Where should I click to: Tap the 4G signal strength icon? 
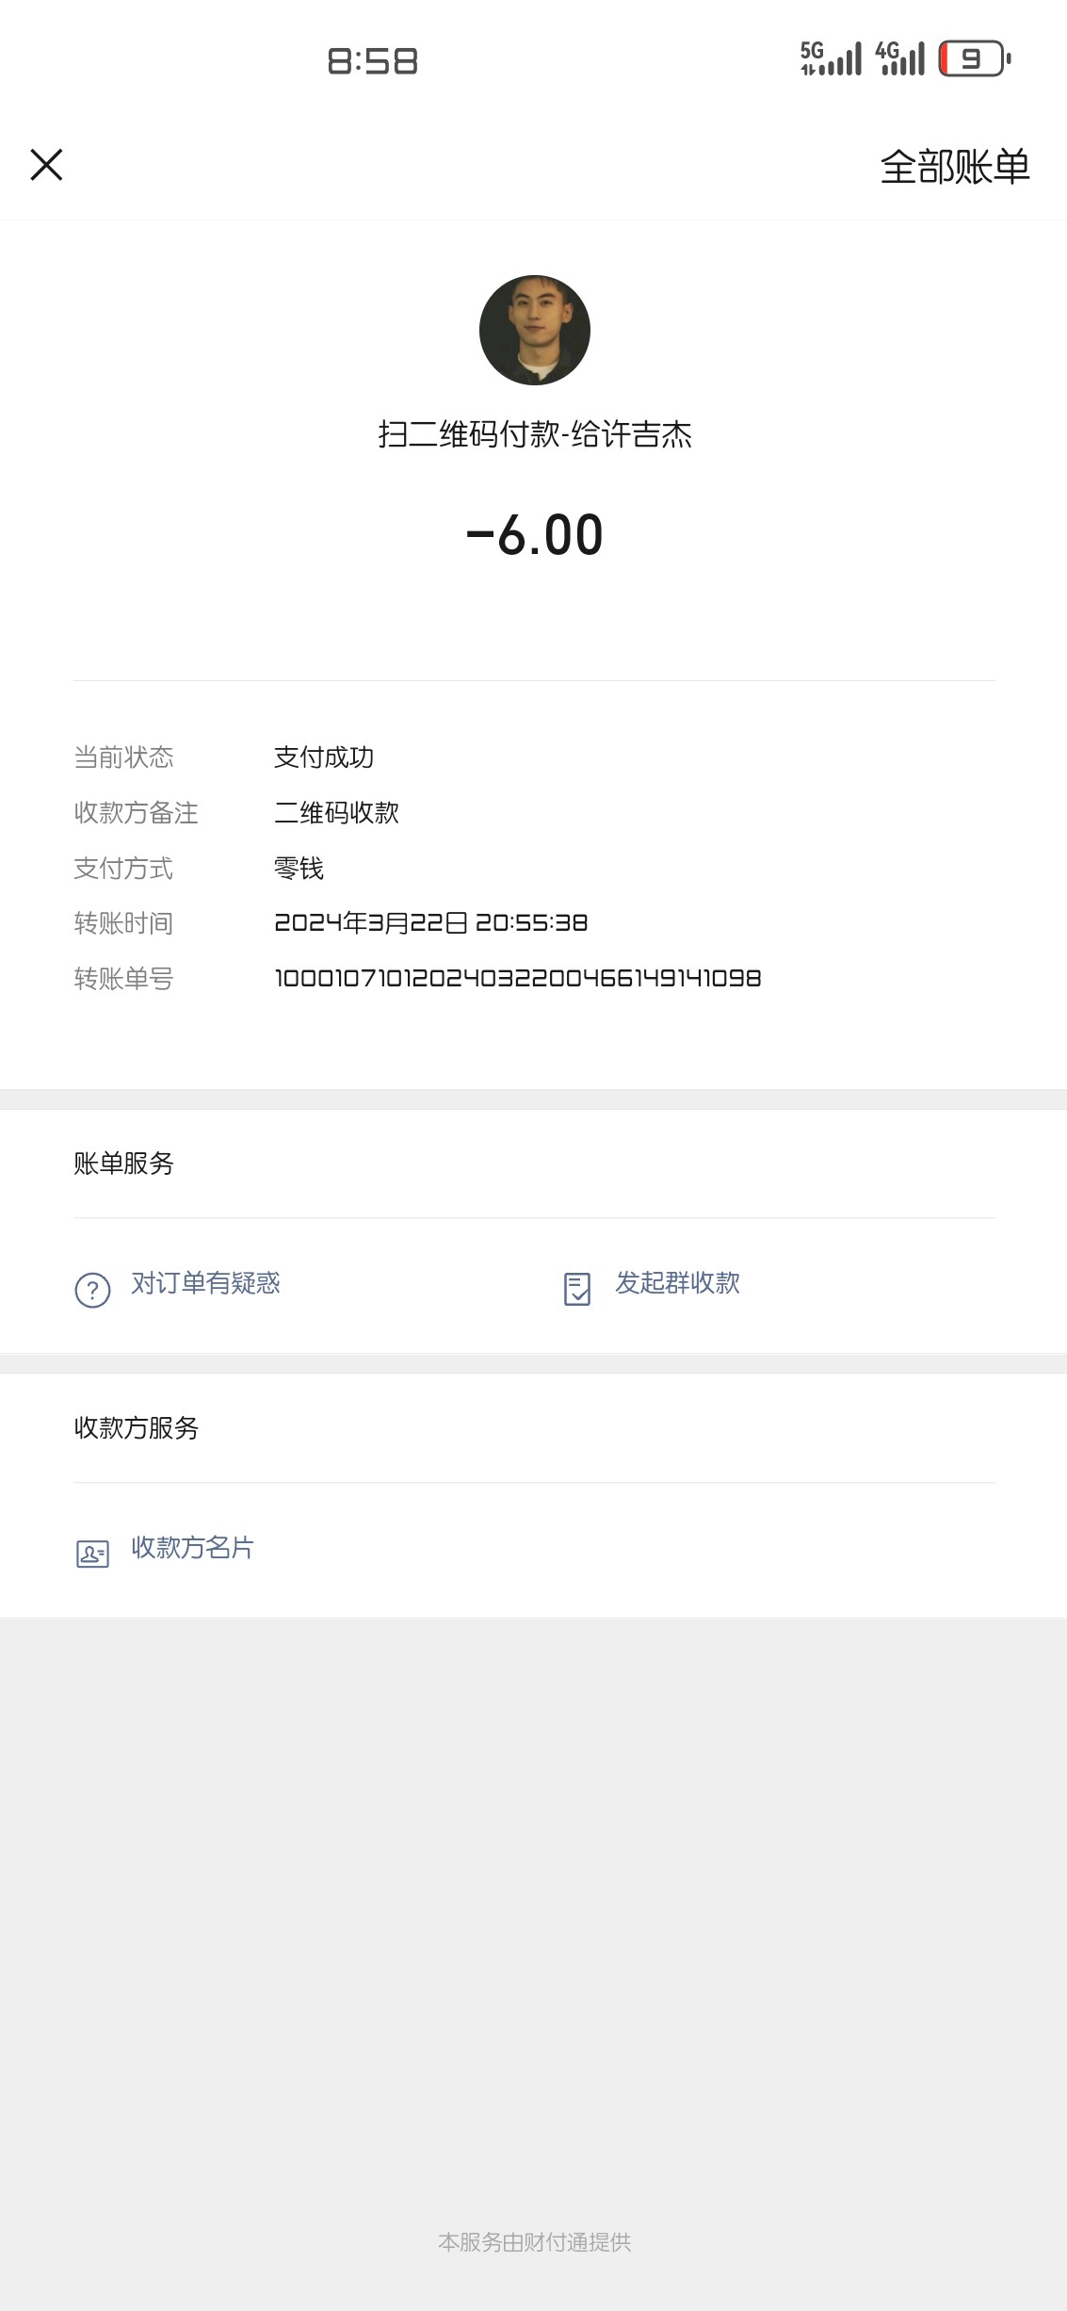[x=900, y=58]
